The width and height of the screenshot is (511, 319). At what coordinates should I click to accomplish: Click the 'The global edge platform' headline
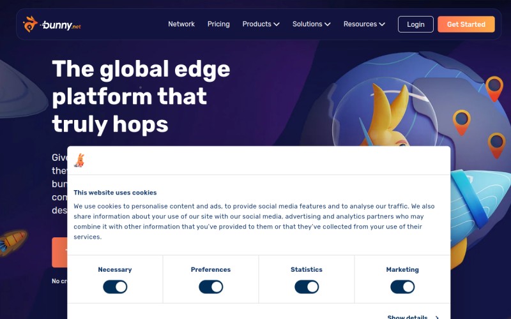click(141, 96)
